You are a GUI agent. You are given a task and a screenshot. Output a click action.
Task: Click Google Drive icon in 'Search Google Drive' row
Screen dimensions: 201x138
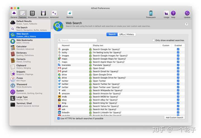click(x=59, y=78)
